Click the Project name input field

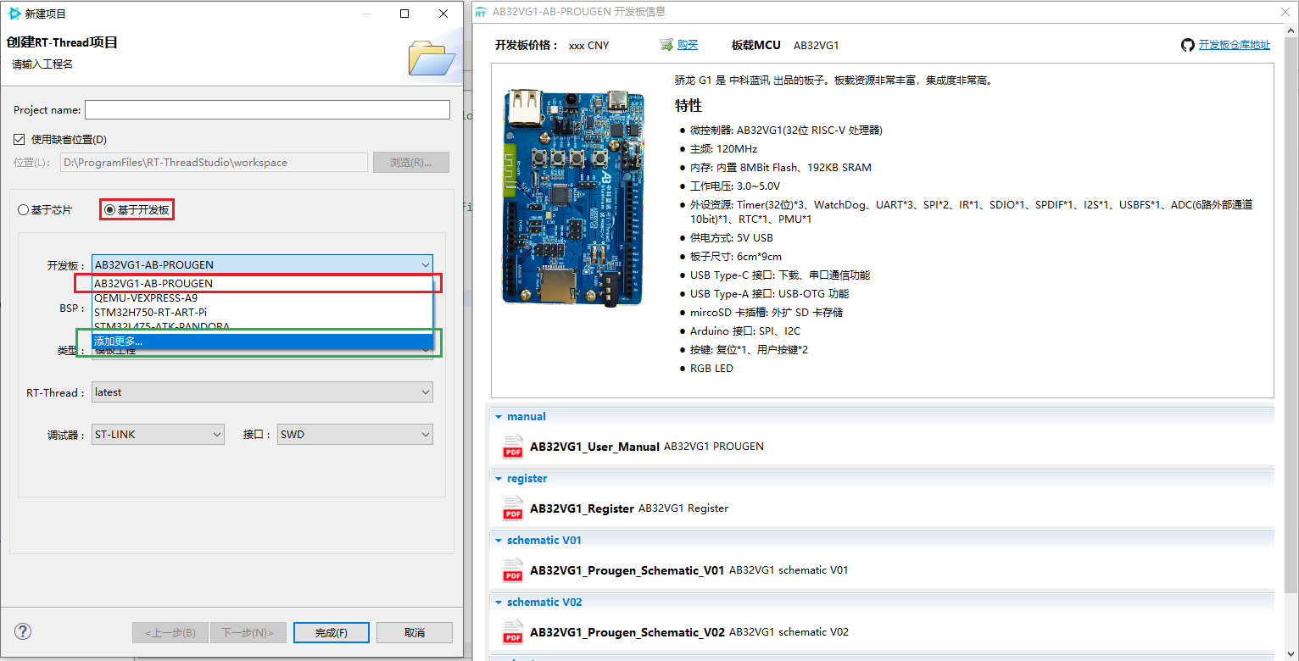267,110
